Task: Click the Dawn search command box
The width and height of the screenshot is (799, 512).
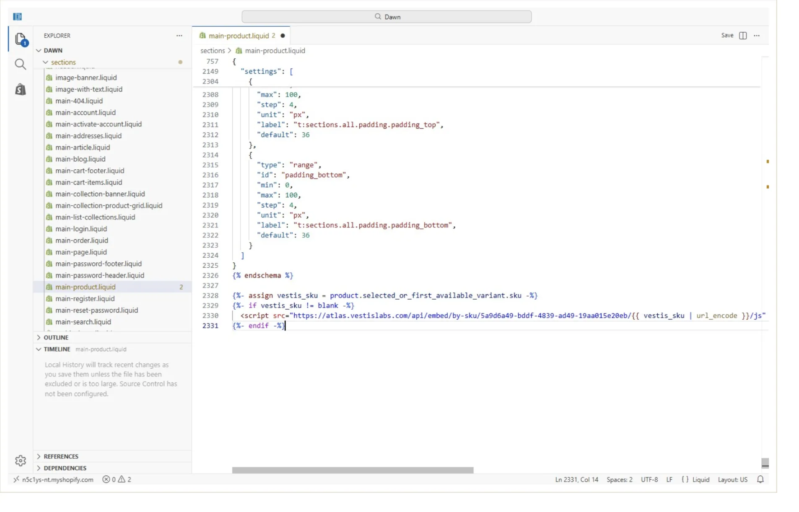Action: click(387, 17)
